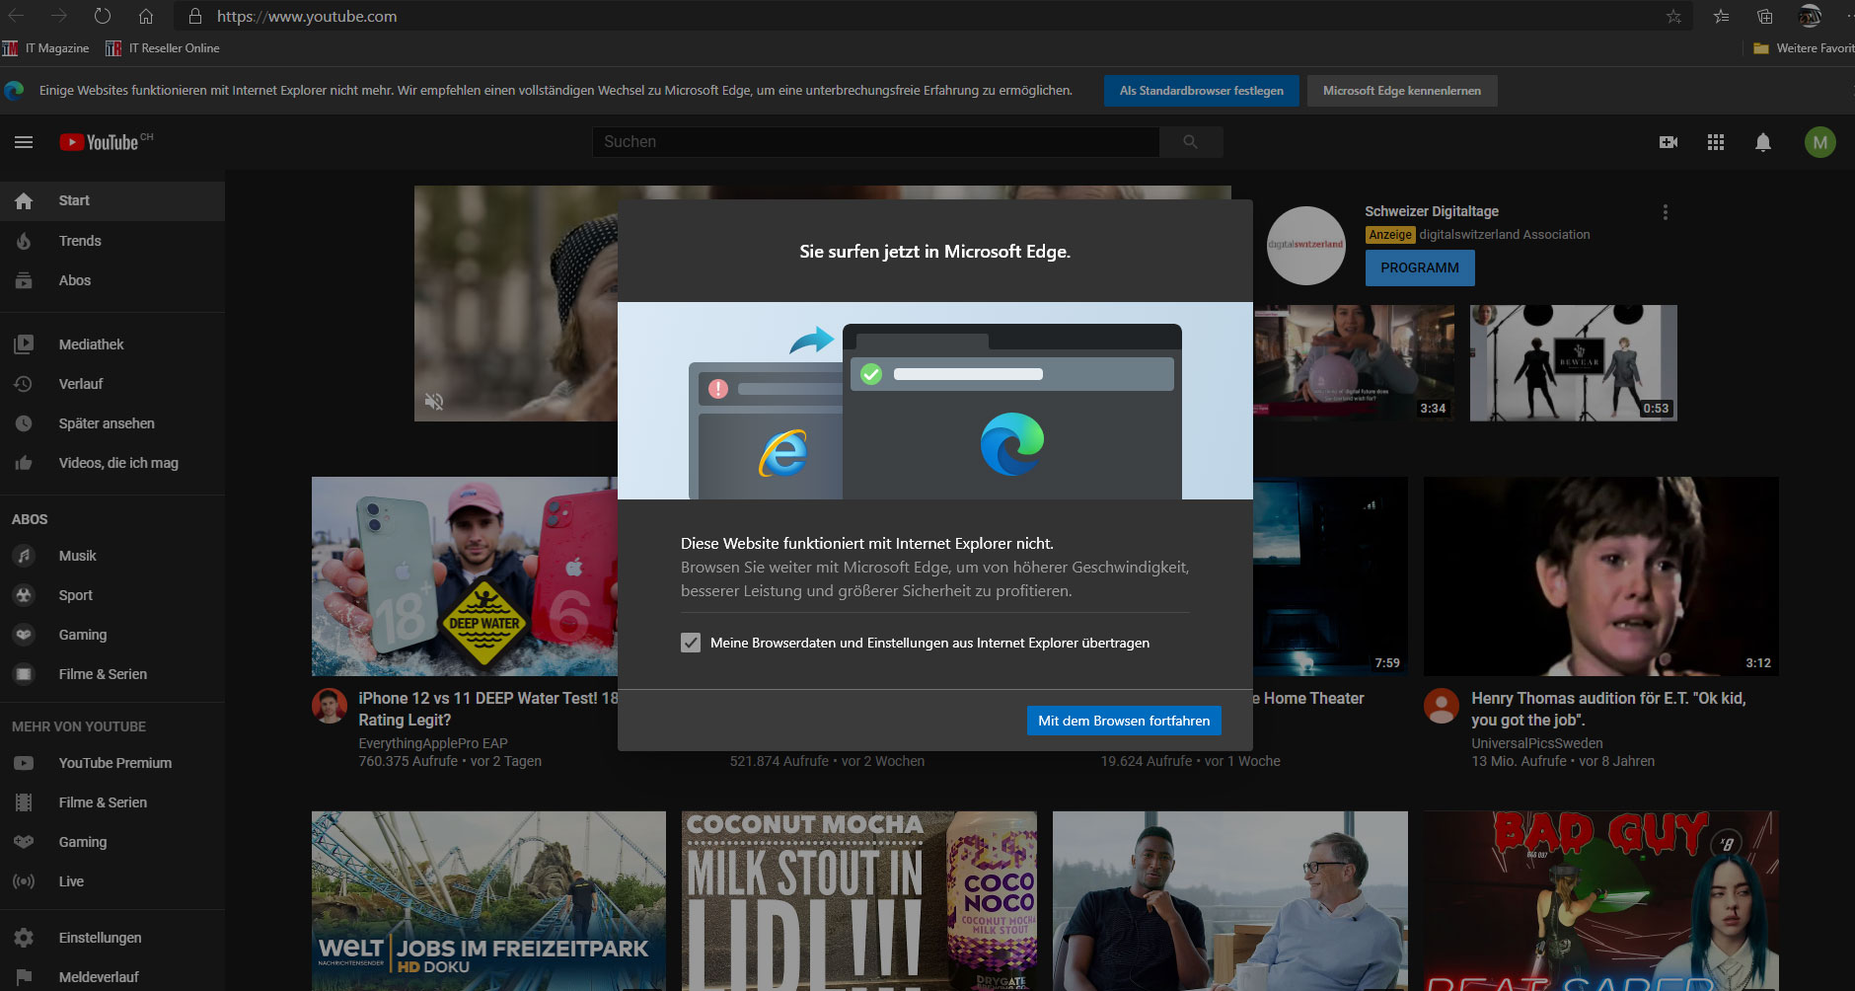1855x991 pixels.
Task: Click the Suchen search field
Action: pos(875,142)
